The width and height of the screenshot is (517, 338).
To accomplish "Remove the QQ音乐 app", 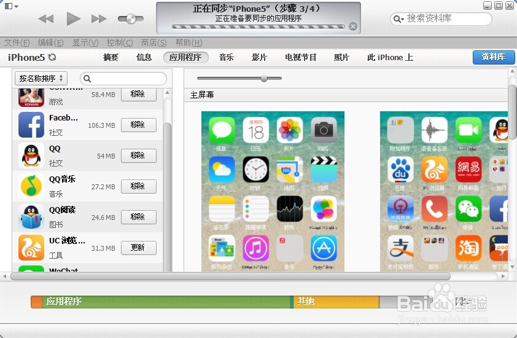I will coord(139,186).
